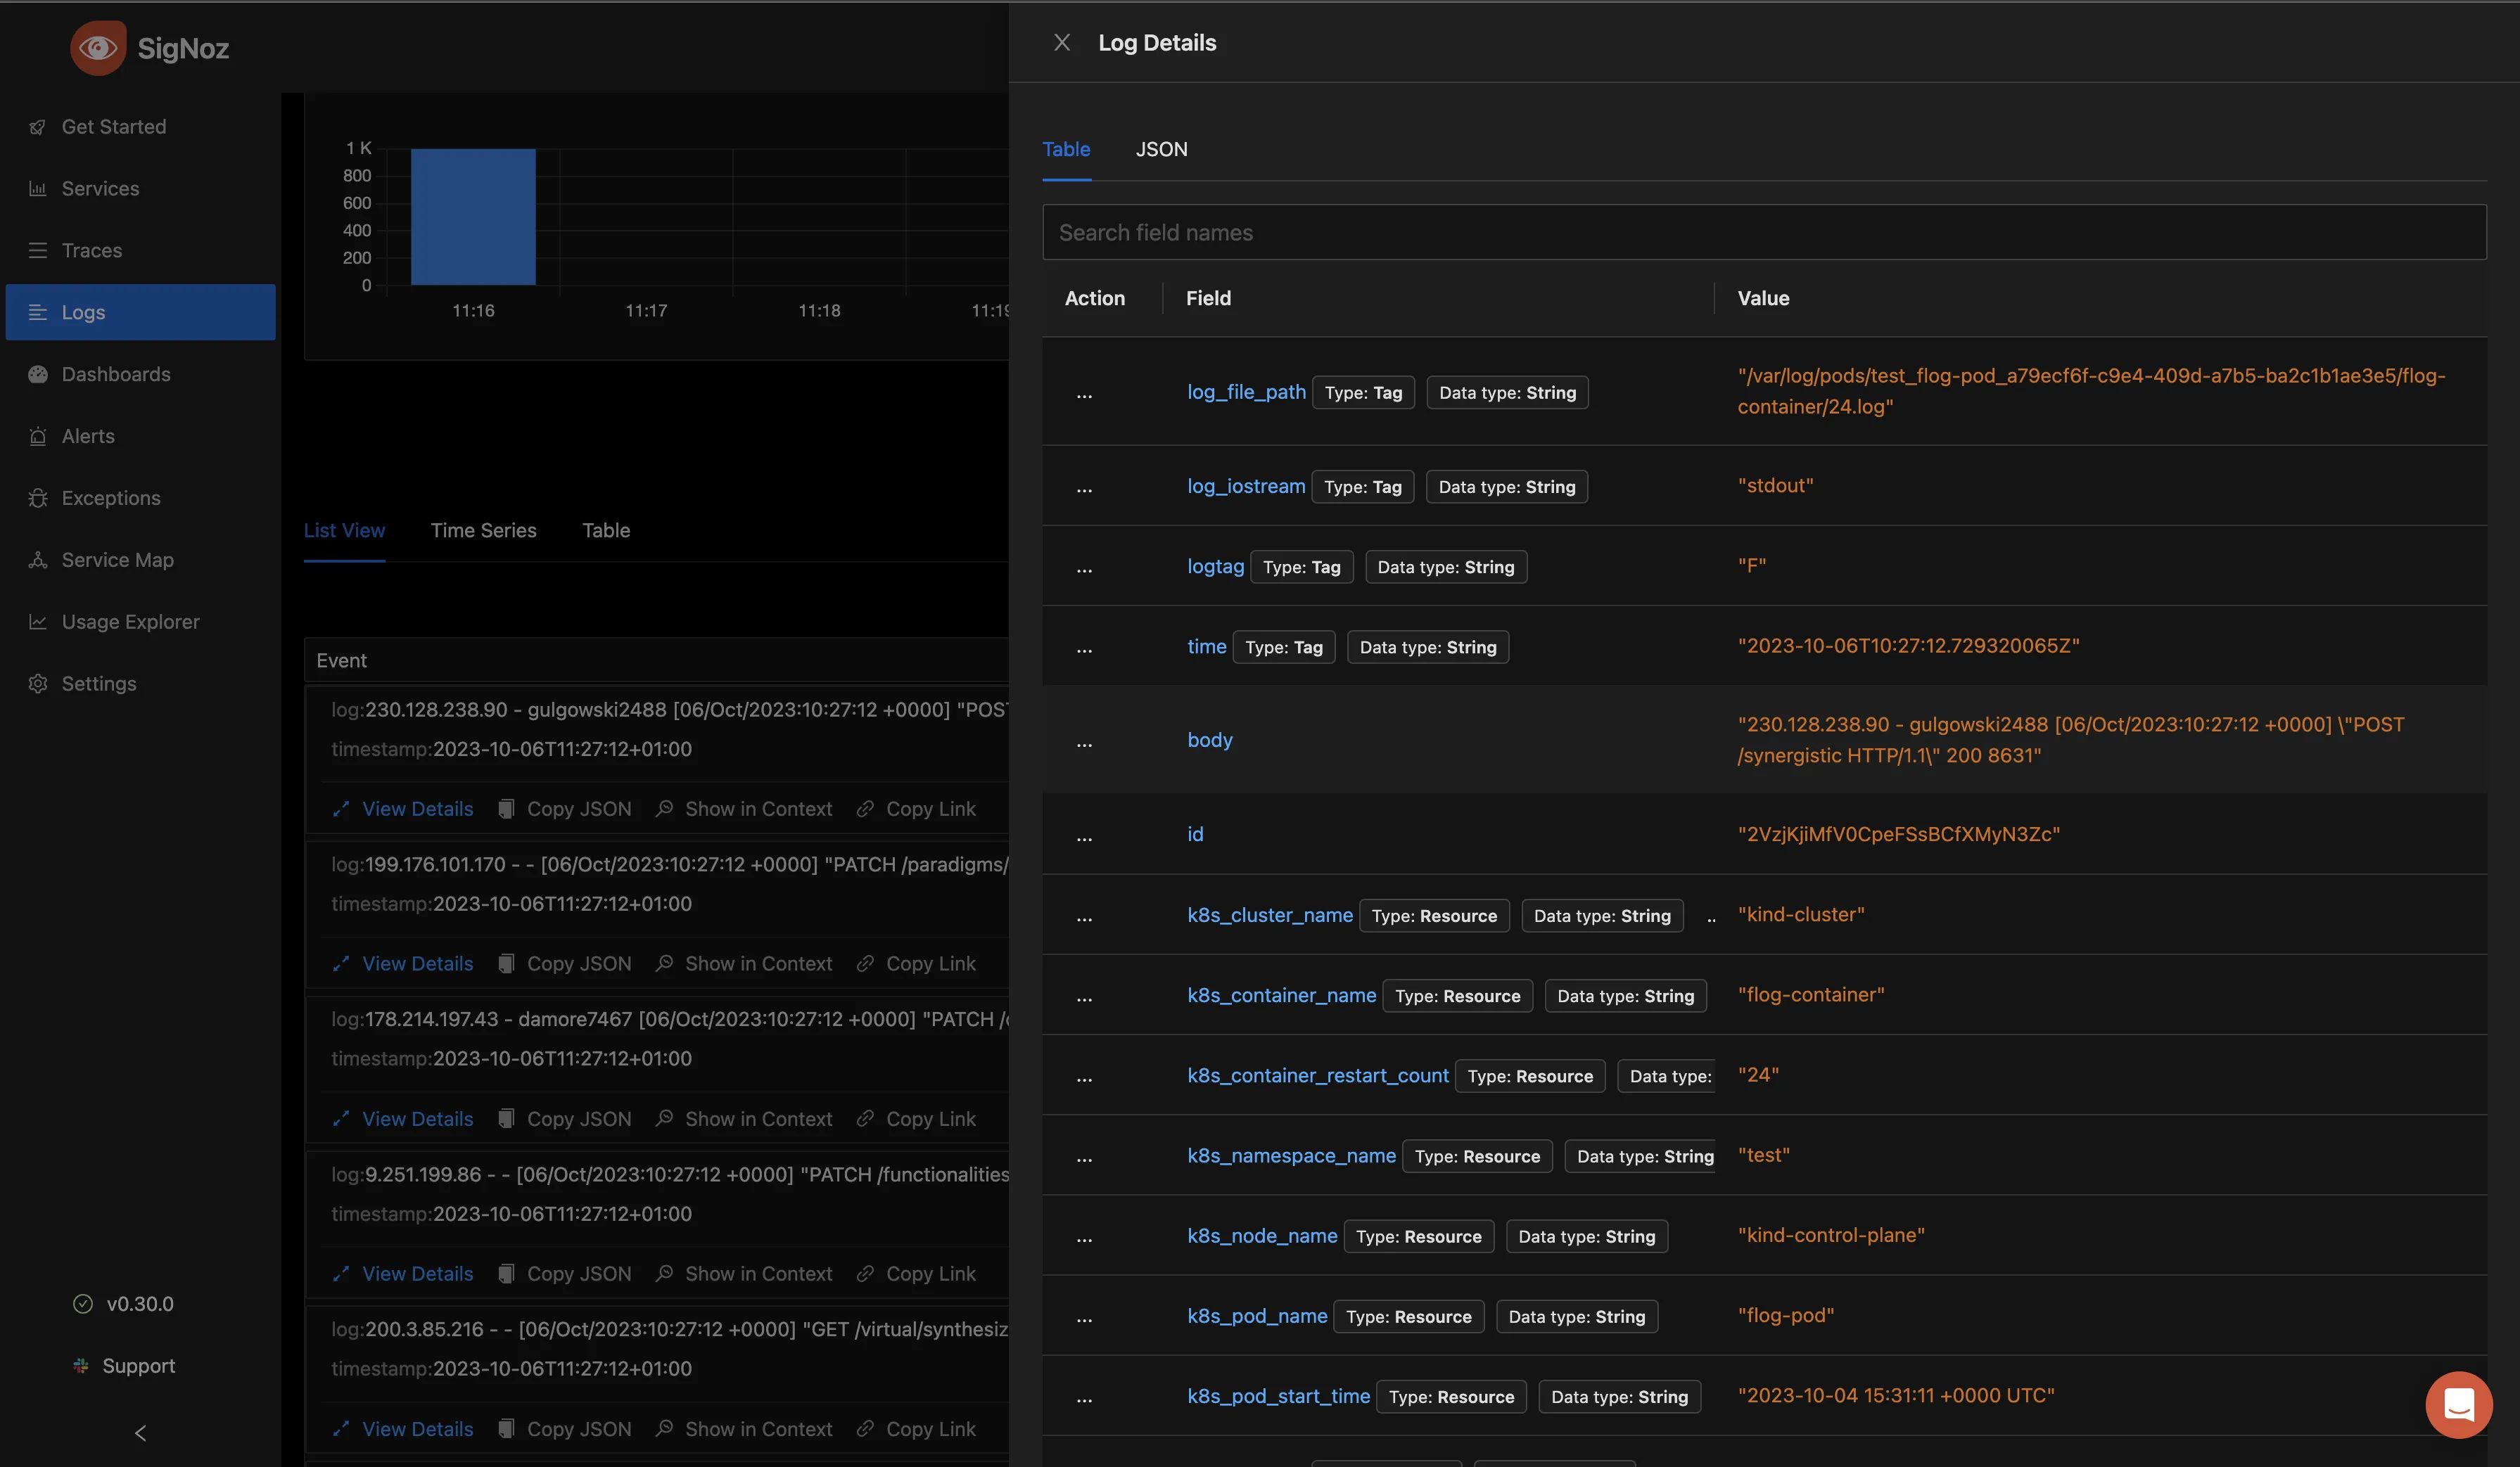
Task: Click Show in Context icon for gulgowski2488 log
Action: (x=664, y=809)
